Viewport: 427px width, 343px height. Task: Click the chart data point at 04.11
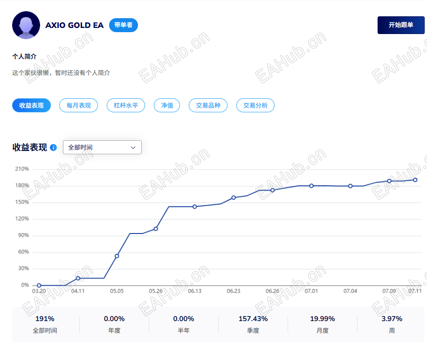coord(78,278)
